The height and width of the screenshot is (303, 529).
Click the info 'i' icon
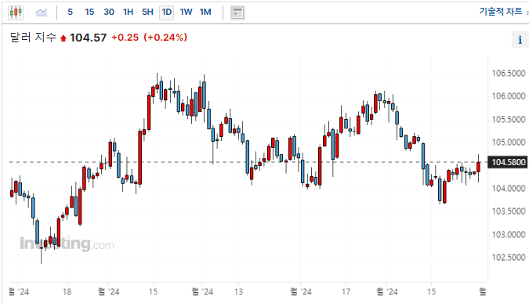click(520, 40)
